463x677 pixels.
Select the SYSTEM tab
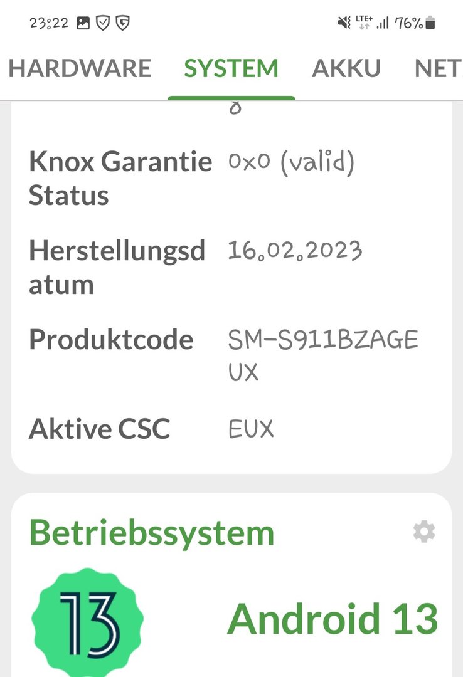coord(231,68)
